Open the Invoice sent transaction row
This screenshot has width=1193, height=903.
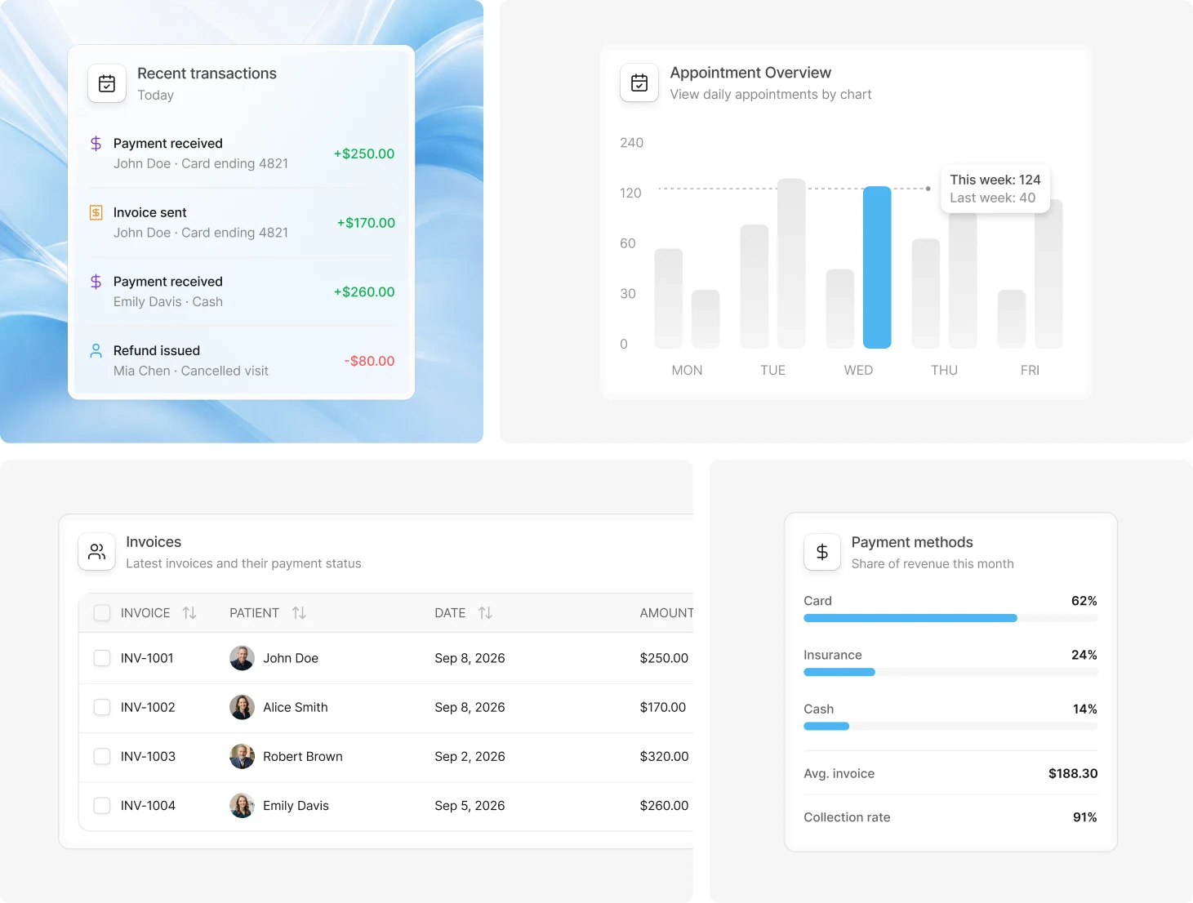pyautogui.click(x=242, y=223)
